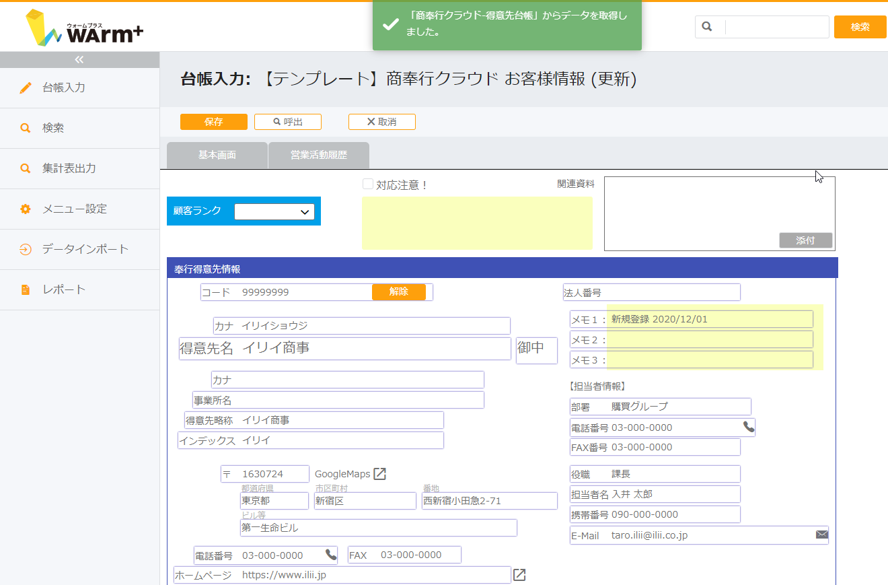The height and width of the screenshot is (585, 888).
Task: Click the FAX 03-000-0000 field at bottom
Action: (x=404, y=555)
